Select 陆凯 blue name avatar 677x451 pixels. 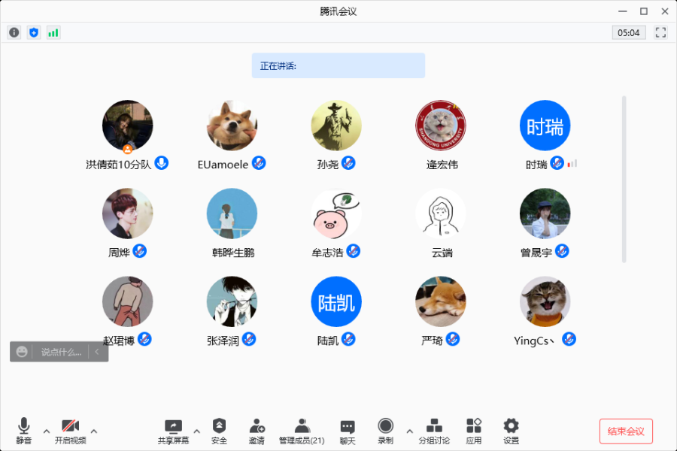coord(336,301)
